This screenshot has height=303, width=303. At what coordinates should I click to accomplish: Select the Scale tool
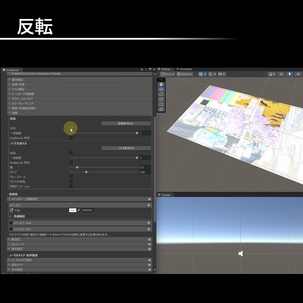click(x=161, y=99)
